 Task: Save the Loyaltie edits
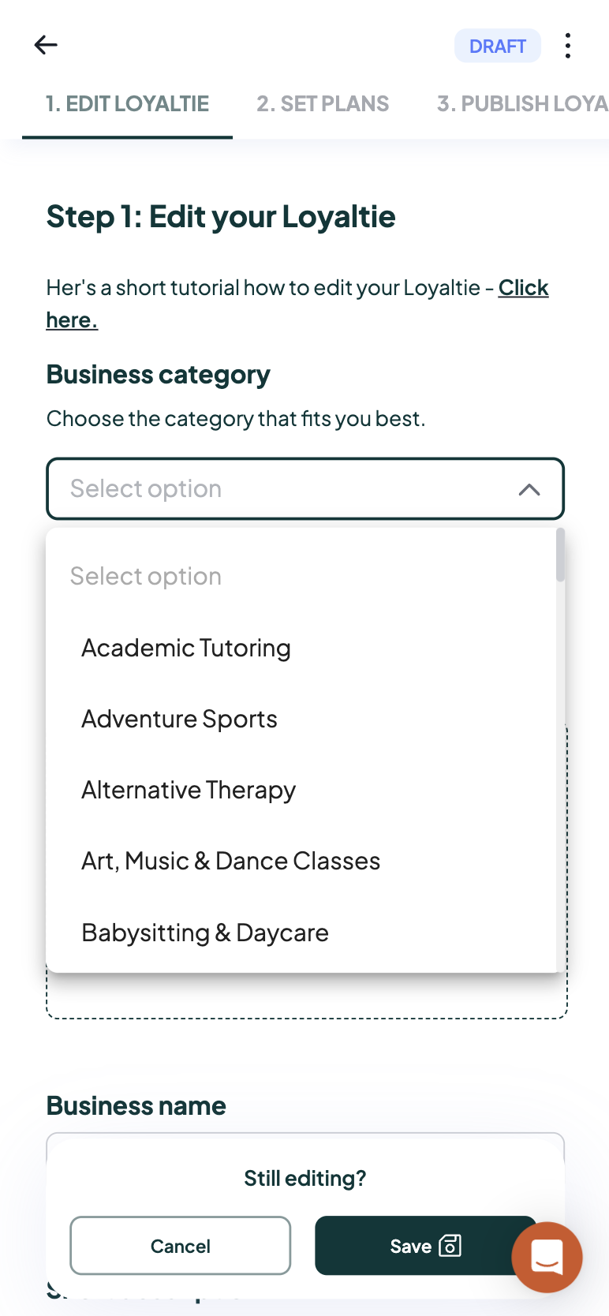click(425, 1246)
